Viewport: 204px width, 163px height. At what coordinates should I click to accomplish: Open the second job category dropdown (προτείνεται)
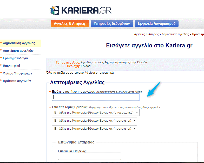[x=94, y=120]
